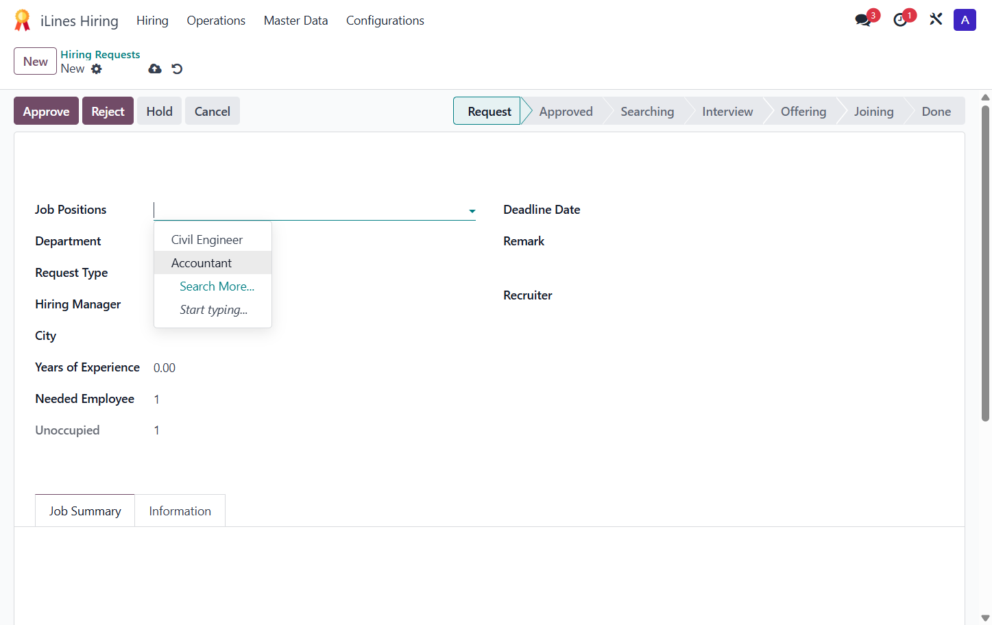Viewport: 992px width, 625px height.
Task: Click the Cancel button
Action: [212, 111]
